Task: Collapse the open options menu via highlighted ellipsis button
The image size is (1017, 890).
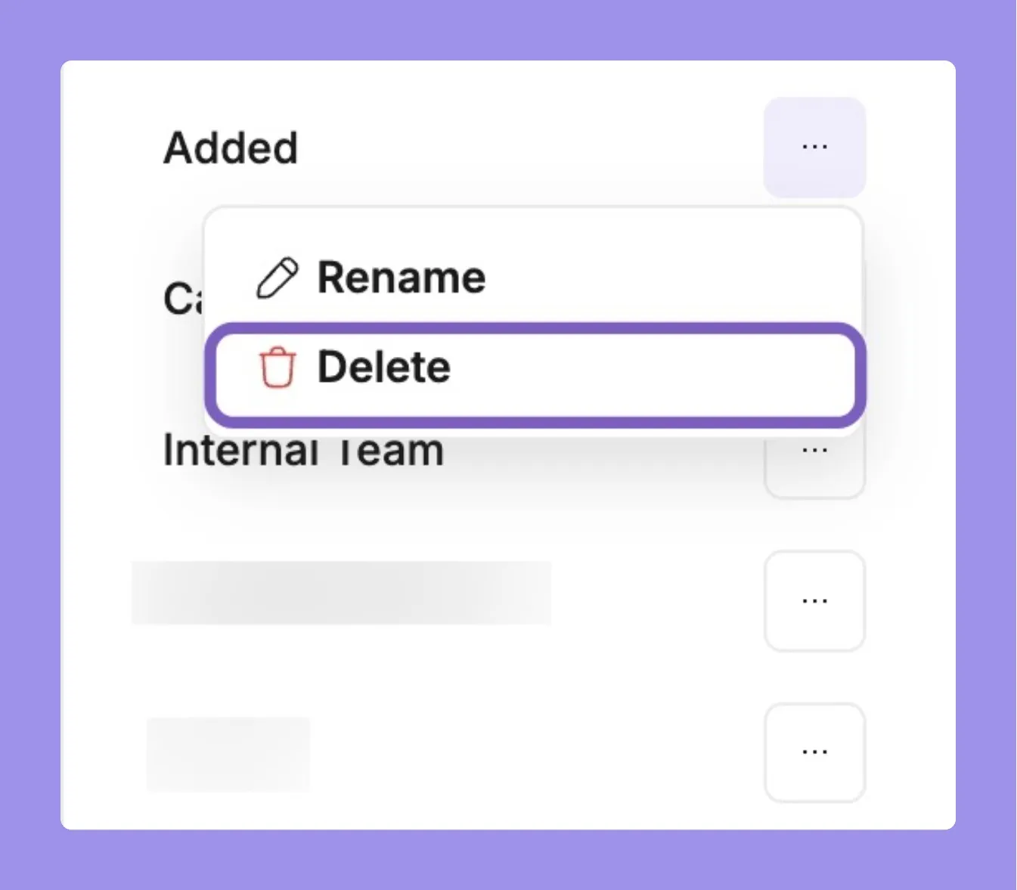Action: pos(814,147)
